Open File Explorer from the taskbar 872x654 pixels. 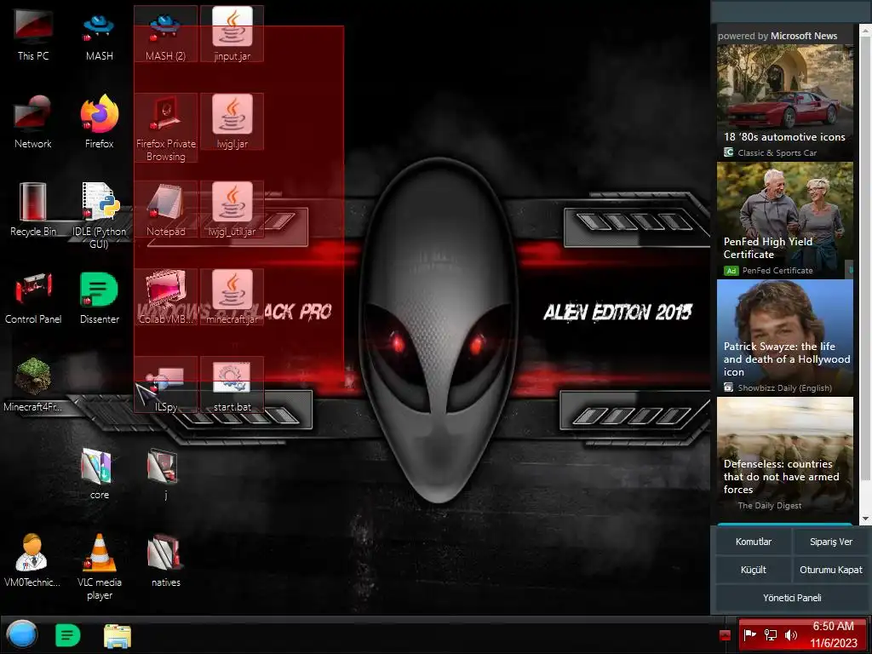[x=118, y=635]
